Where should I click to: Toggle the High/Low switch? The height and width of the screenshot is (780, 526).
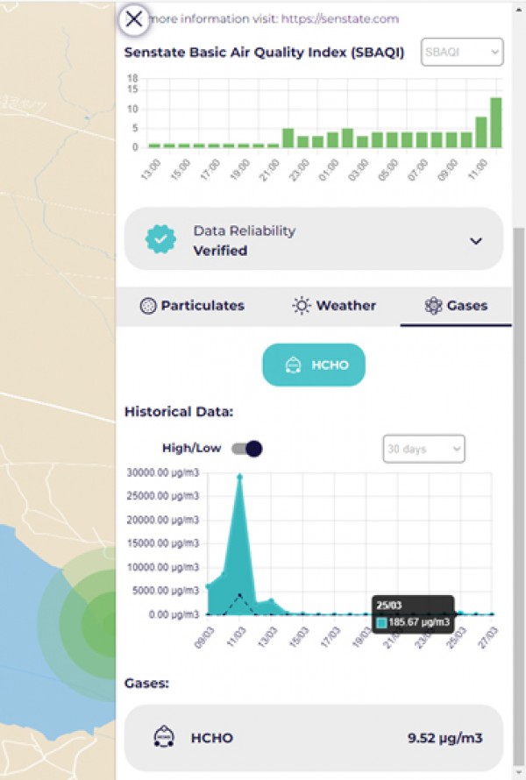pyautogui.click(x=246, y=449)
